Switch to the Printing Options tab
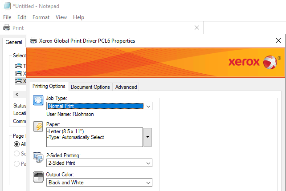 point(49,86)
